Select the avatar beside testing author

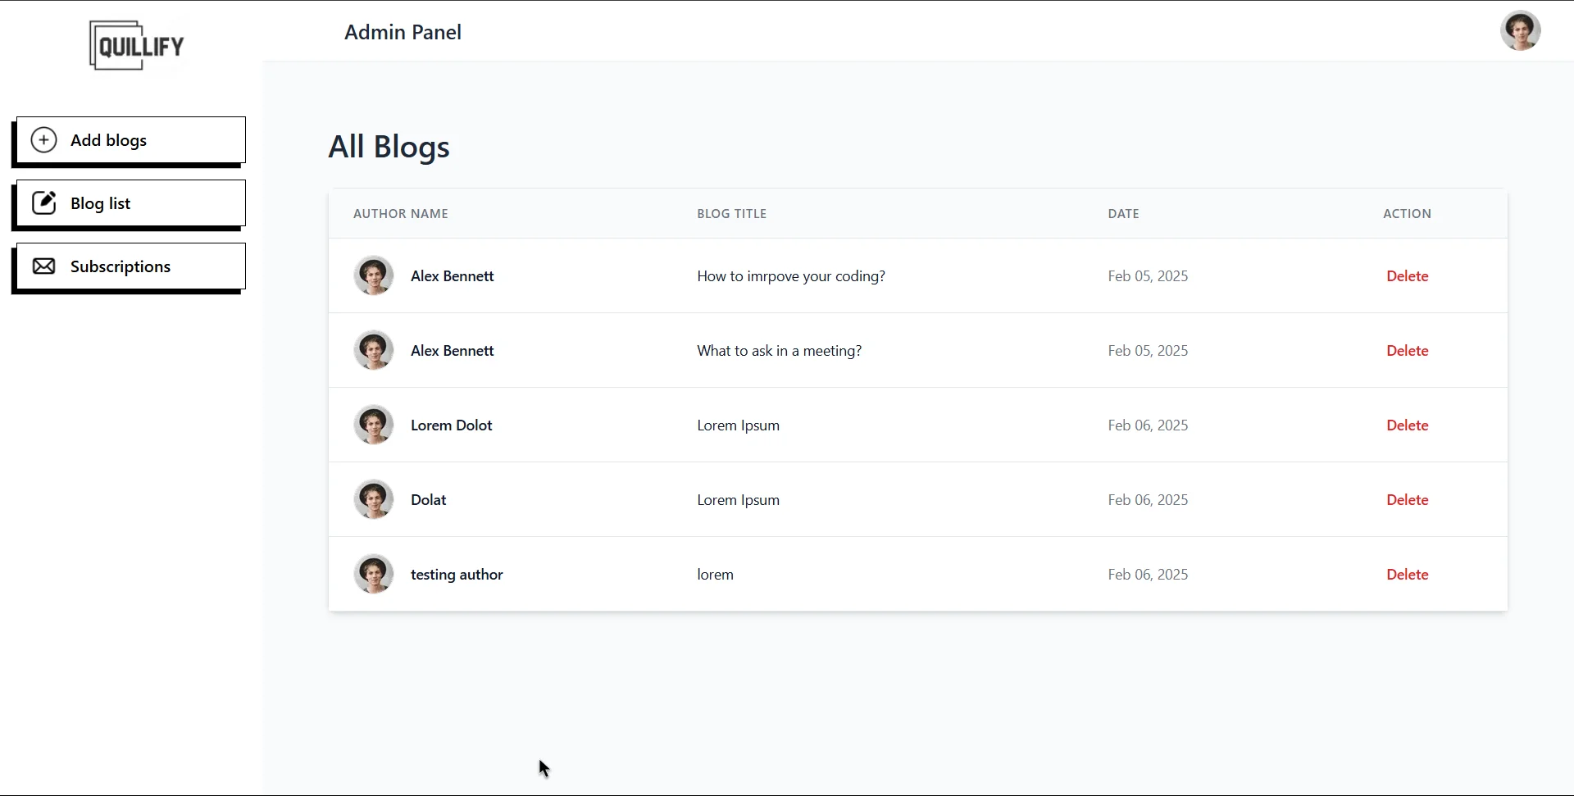tap(374, 574)
